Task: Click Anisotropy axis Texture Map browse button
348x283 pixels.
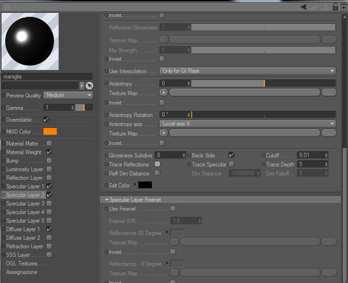Action: pyautogui.click(x=328, y=133)
